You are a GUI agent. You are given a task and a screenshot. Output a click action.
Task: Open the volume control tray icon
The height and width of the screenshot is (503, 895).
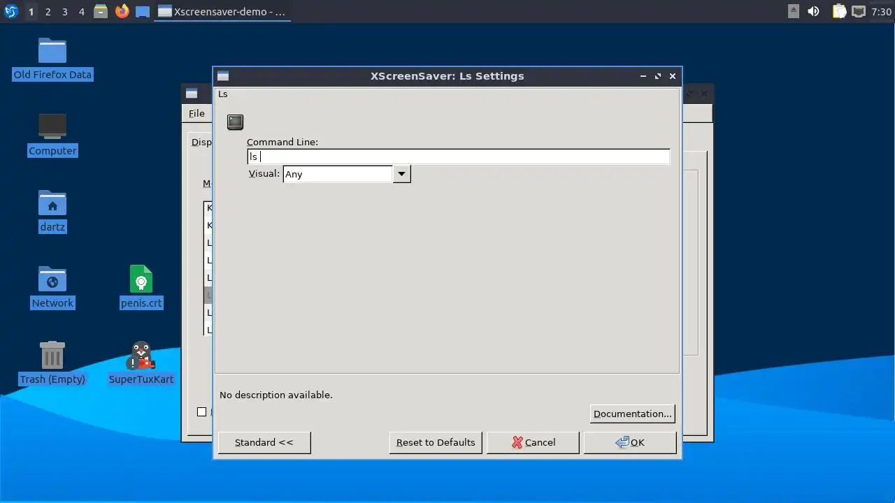[x=813, y=11]
